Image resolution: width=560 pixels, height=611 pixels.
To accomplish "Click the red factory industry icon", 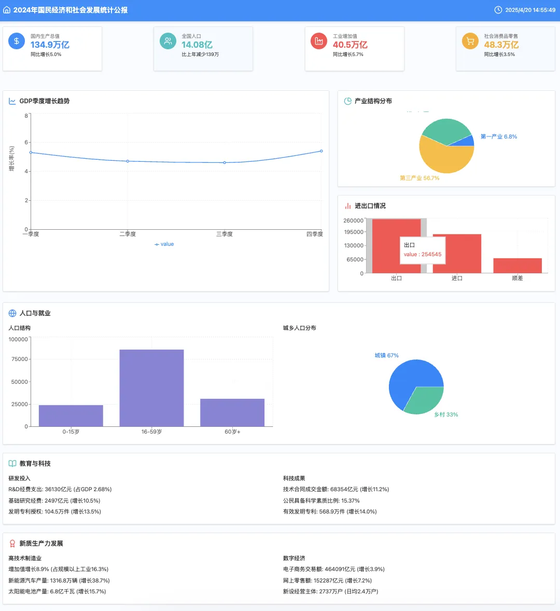I will click(x=319, y=41).
